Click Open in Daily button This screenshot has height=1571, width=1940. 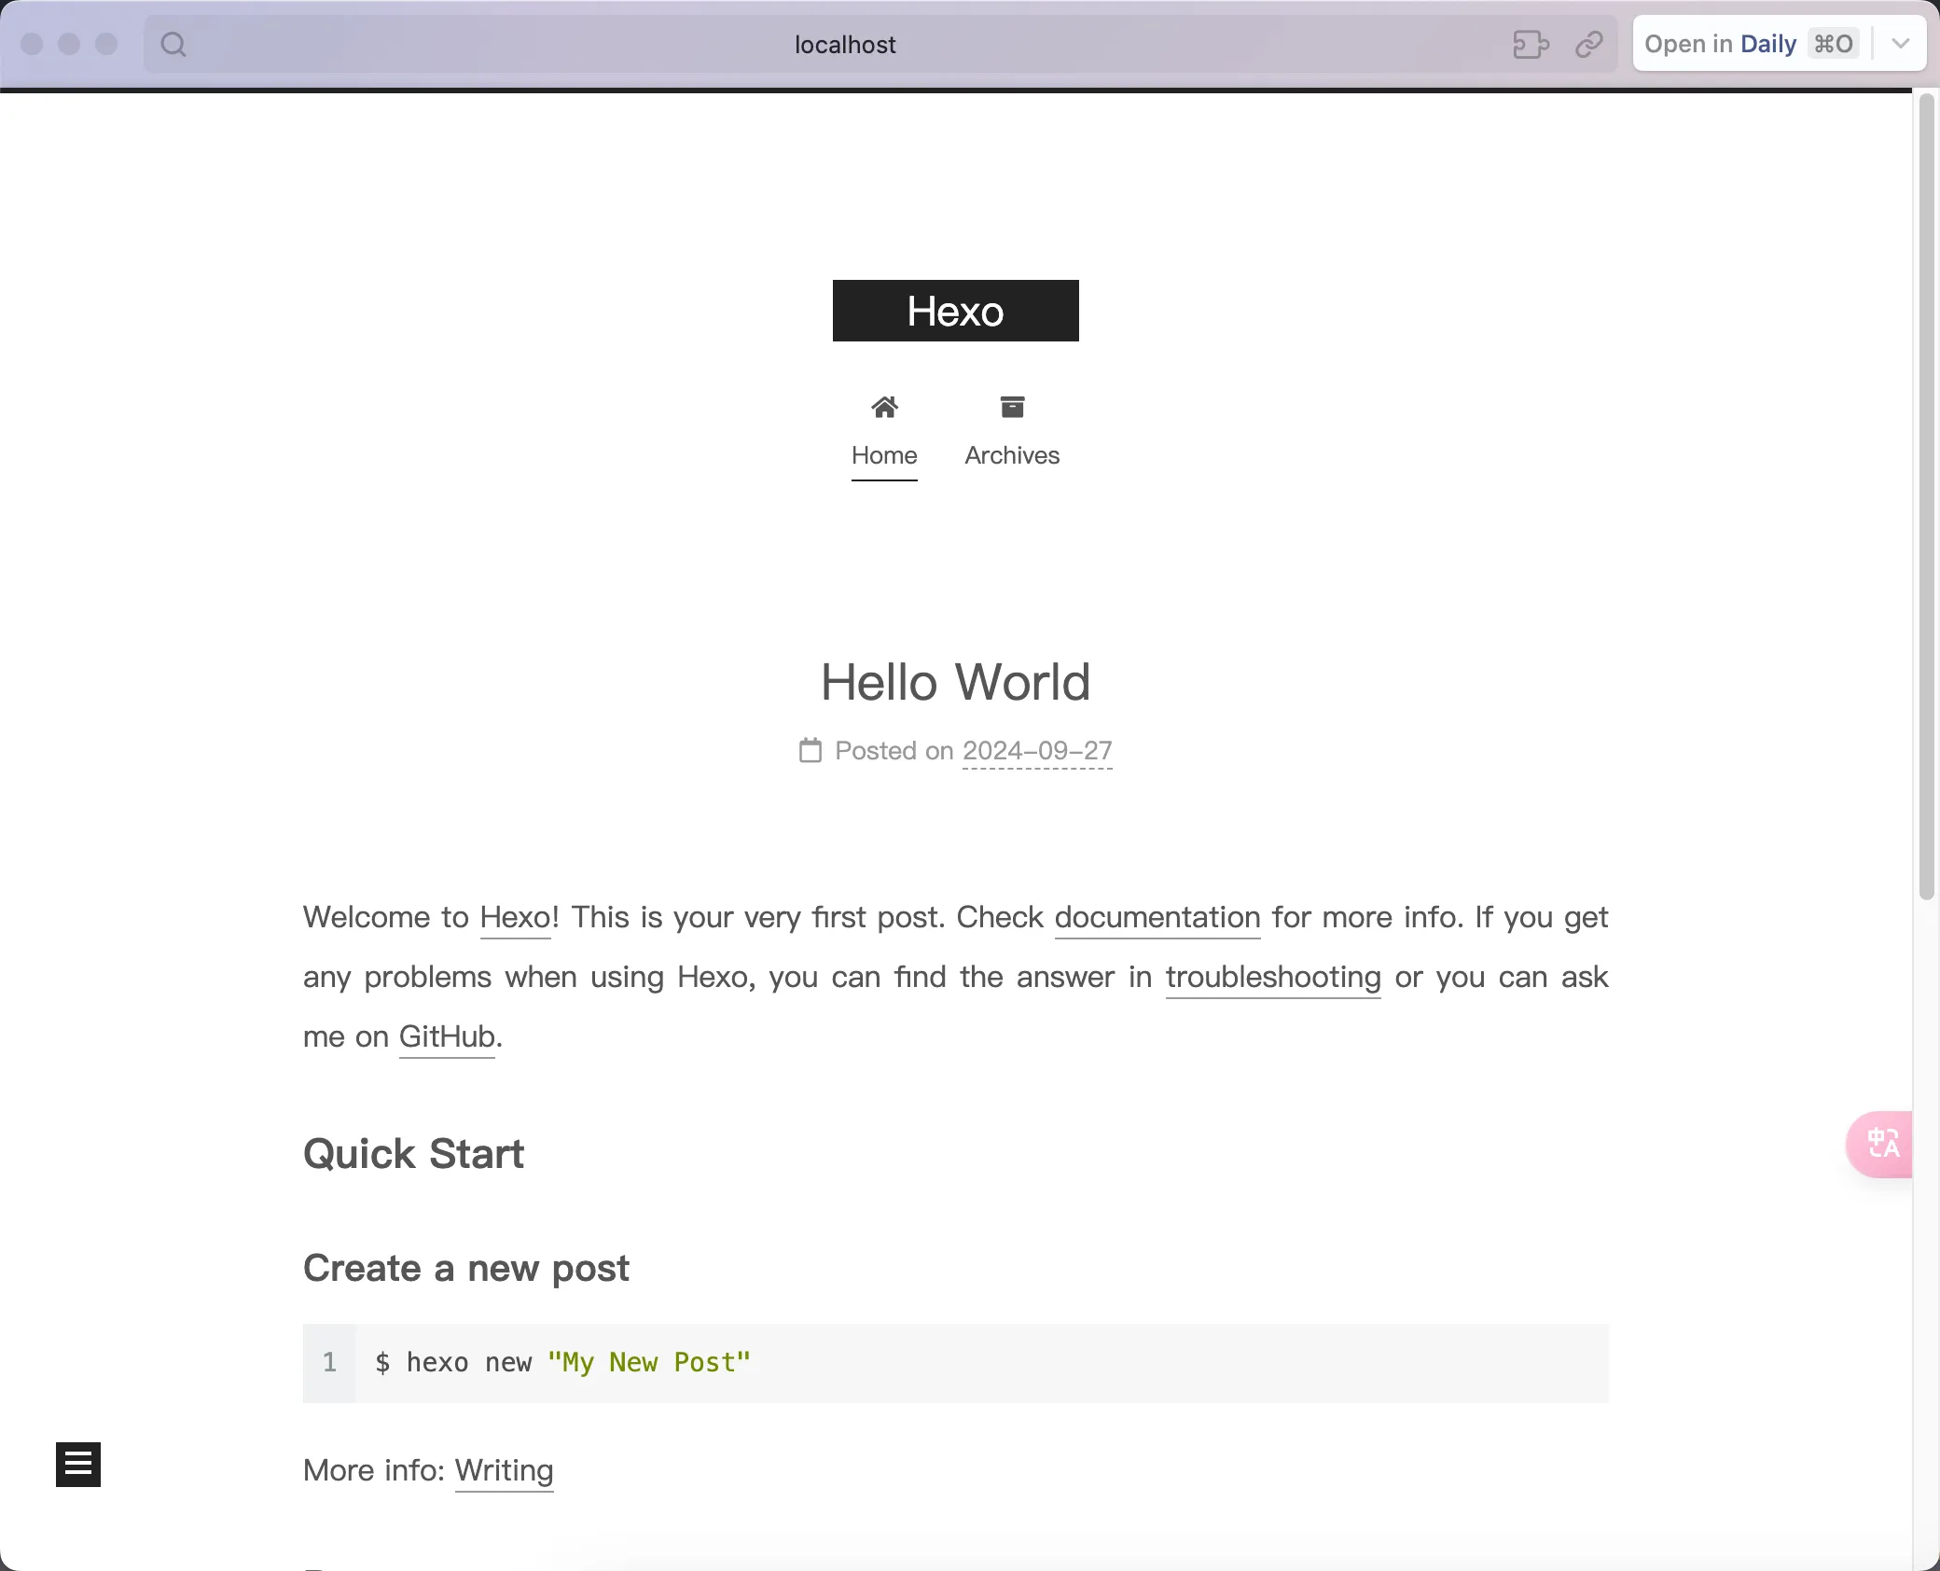(x=1751, y=44)
